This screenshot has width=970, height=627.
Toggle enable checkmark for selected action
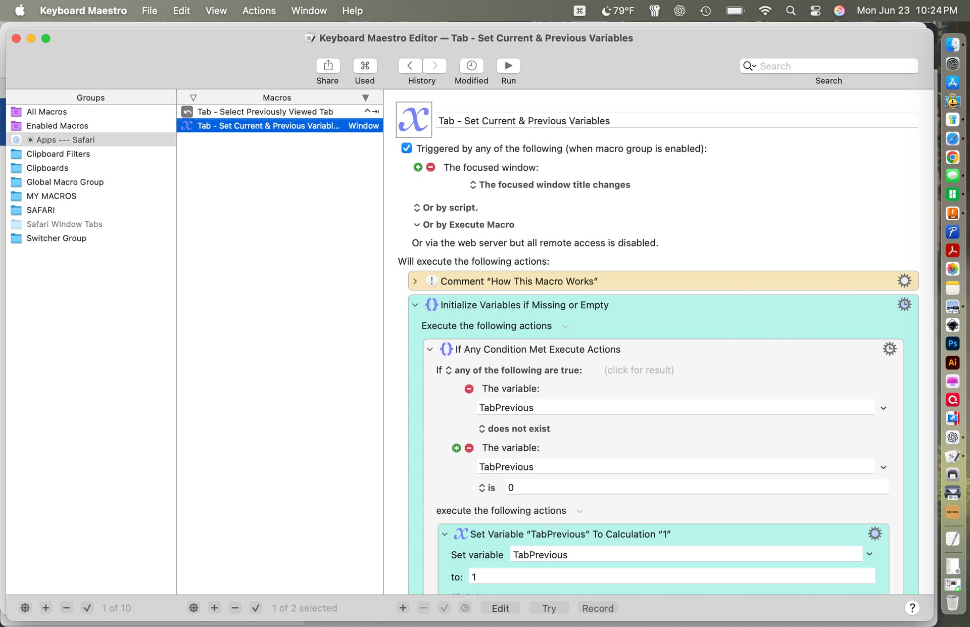[444, 608]
